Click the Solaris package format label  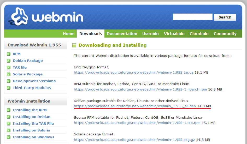point(93,134)
